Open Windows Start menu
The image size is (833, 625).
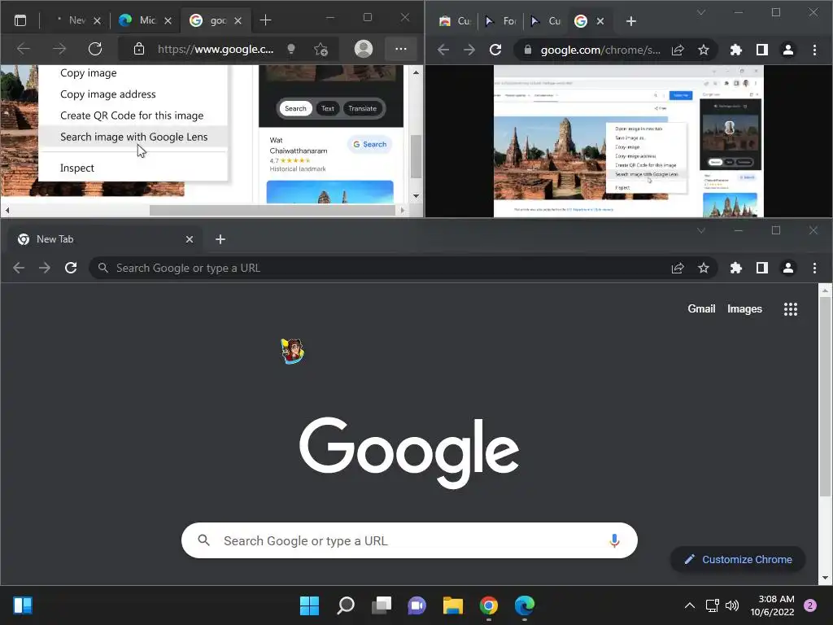[x=309, y=605]
